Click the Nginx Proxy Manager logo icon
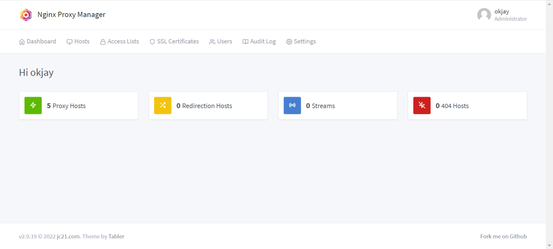This screenshot has width=553, height=249. (26, 15)
